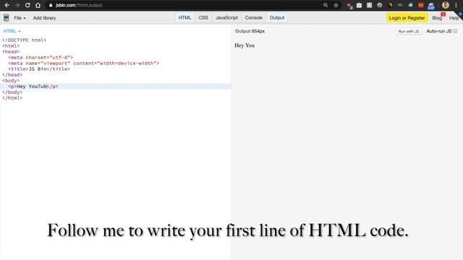Open the user profile avatar
The width and height of the screenshot is (463, 260).
click(446, 5)
